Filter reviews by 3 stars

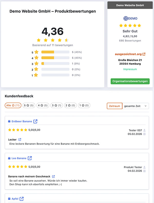[x=56, y=105]
